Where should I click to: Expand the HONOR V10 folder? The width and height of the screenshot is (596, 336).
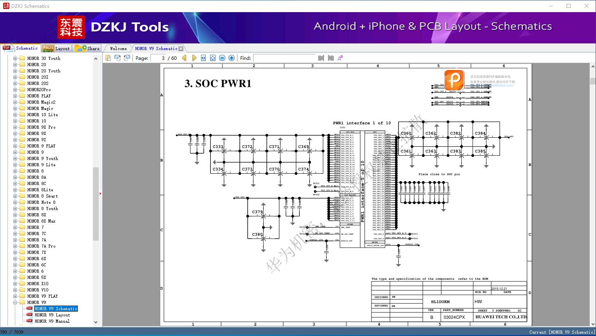(x=15, y=290)
